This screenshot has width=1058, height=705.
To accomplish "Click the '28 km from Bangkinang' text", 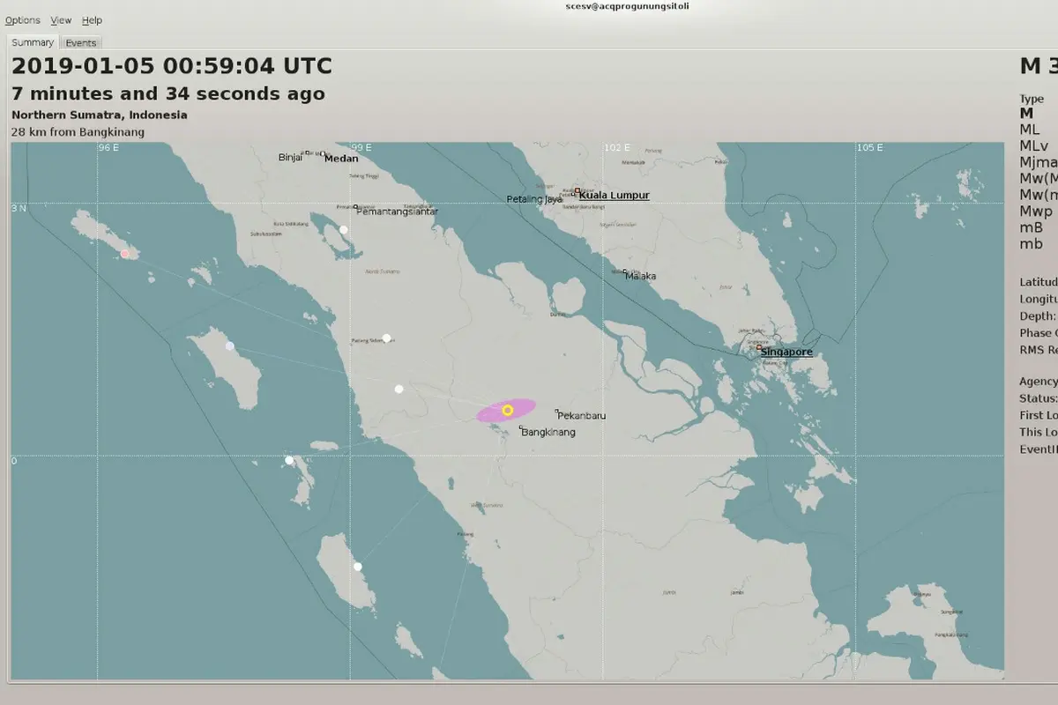I will (x=78, y=132).
